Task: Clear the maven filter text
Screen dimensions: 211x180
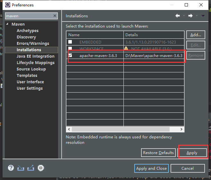Action: coord(55,16)
